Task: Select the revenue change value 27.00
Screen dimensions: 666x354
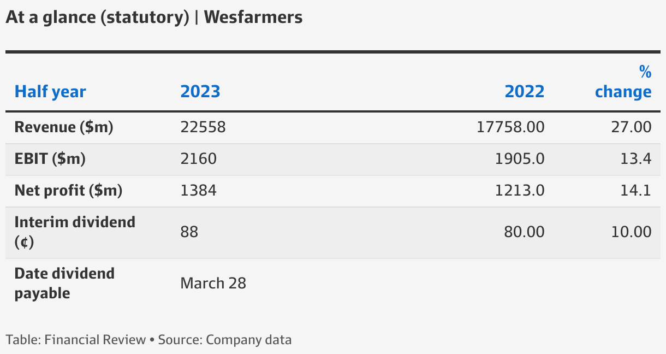Action: point(632,127)
